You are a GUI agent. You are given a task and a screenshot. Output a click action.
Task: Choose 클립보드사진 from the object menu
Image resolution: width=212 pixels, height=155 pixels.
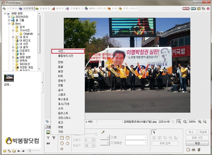(x=65, y=56)
